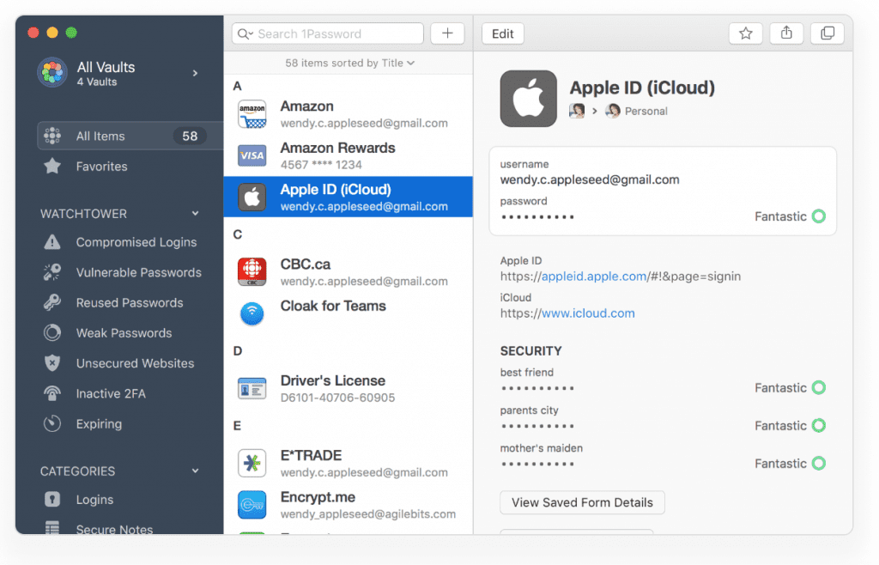879x565 pixels.
Task: Click parents city Fantastic strength circle
Action: tap(819, 425)
